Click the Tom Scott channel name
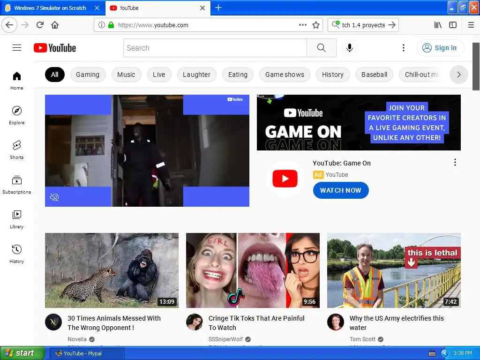480x360 pixels. click(x=362, y=339)
